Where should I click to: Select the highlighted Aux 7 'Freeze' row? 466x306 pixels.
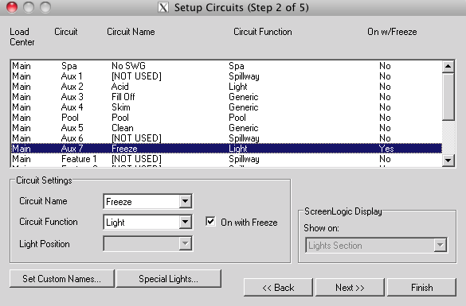pyautogui.click(x=226, y=149)
